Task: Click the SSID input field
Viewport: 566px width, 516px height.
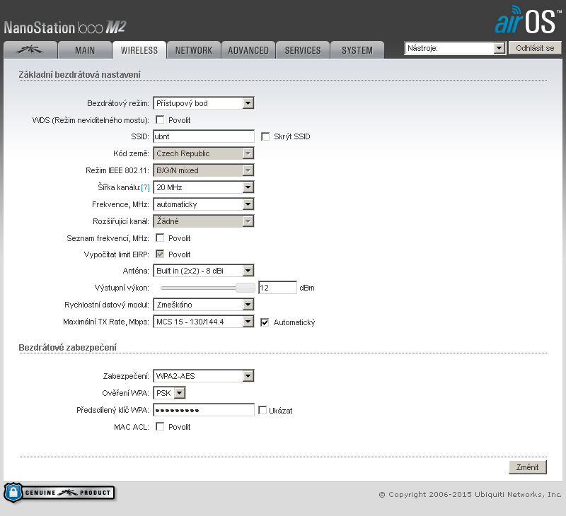Action: 203,136
